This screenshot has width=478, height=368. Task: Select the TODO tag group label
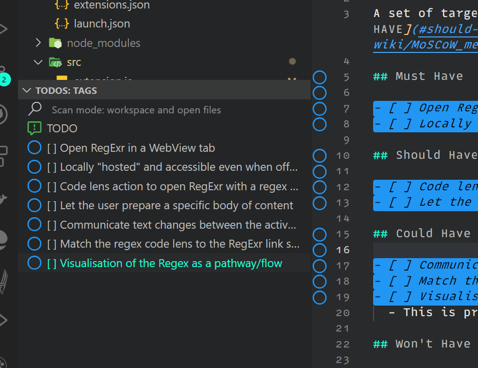coord(62,128)
